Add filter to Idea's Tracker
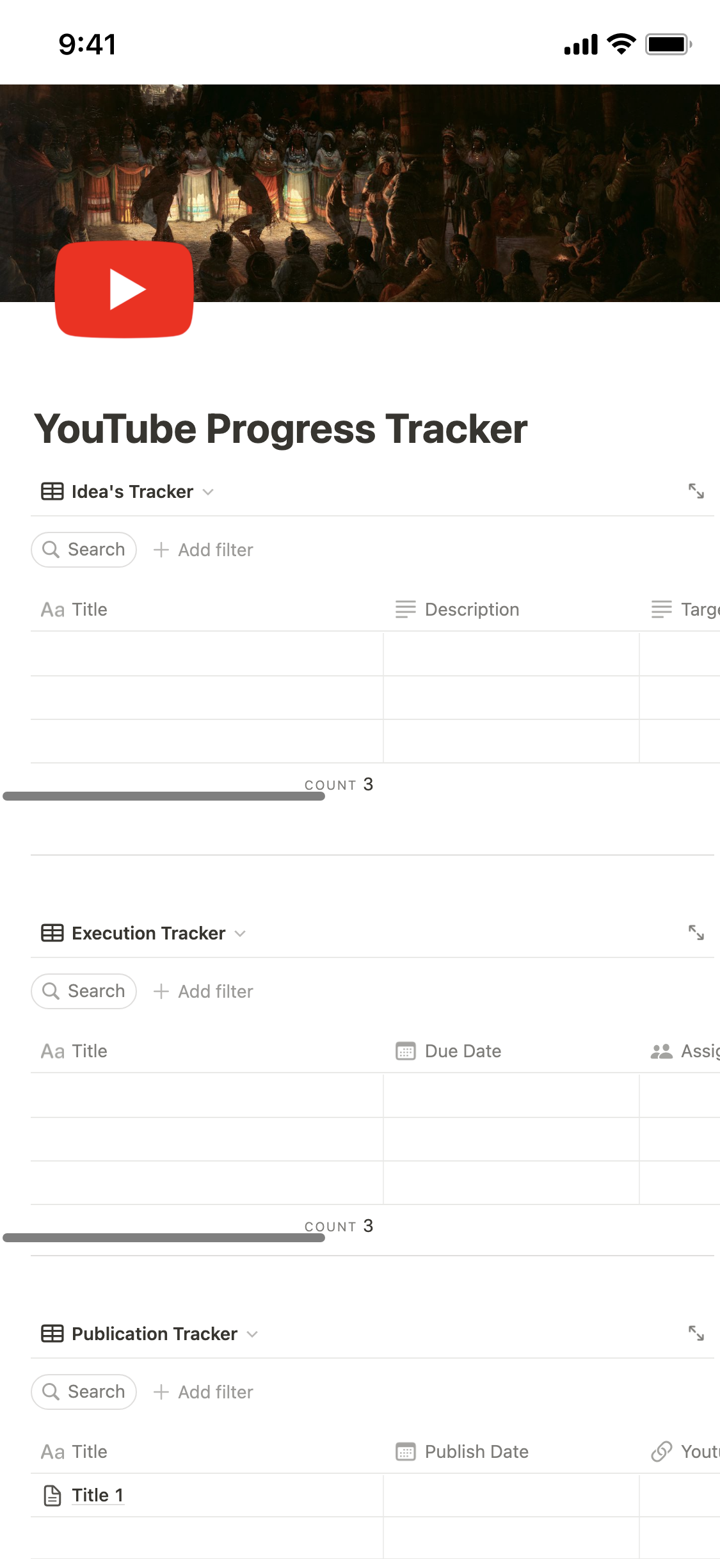Viewport: 720px width, 1559px height. pos(204,550)
